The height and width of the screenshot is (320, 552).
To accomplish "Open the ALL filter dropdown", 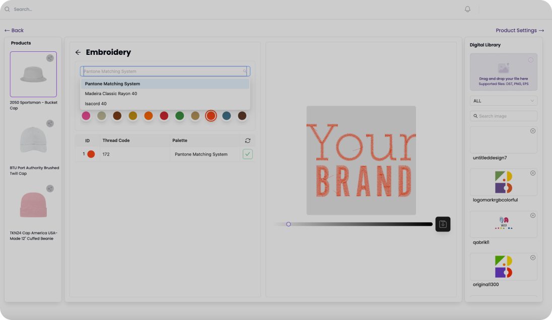I will click(503, 101).
